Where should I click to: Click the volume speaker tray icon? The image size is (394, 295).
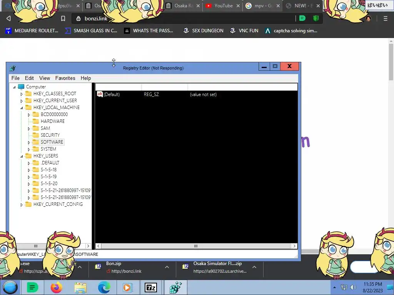click(353, 287)
